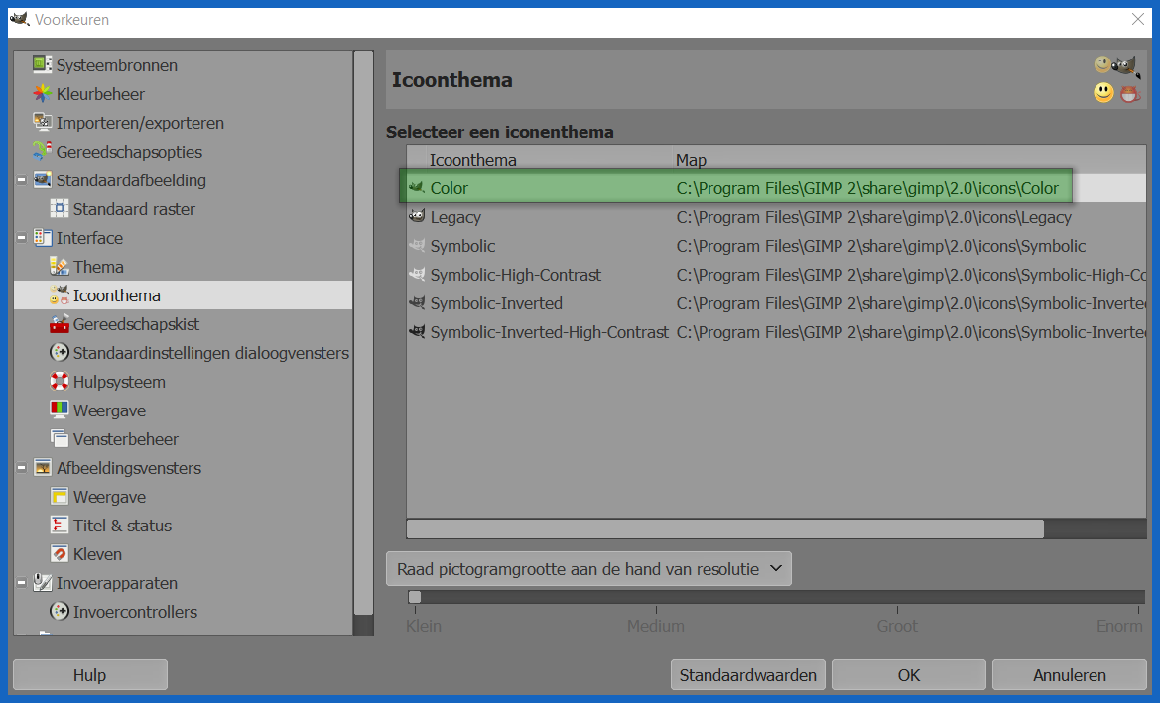
Task: Click the Gereedschapsopties icon
Action: tap(42, 152)
